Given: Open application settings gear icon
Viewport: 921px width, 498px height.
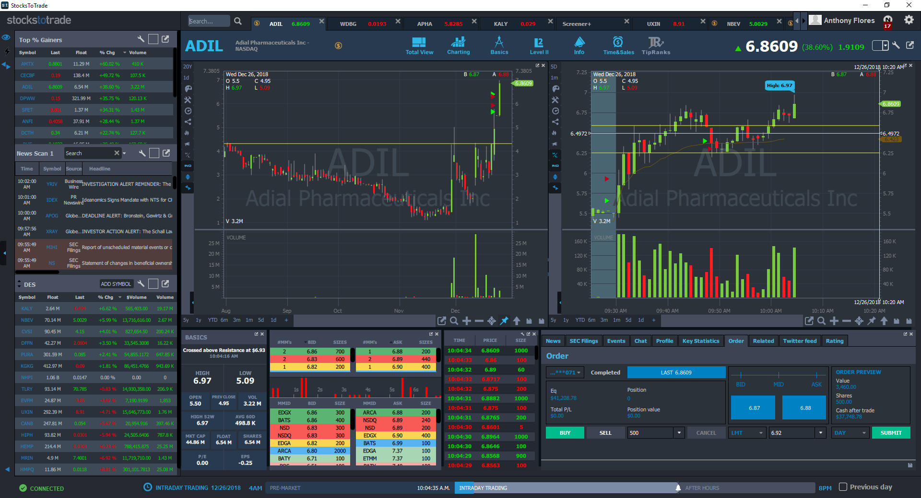Looking at the screenshot, I should (909, 20).
